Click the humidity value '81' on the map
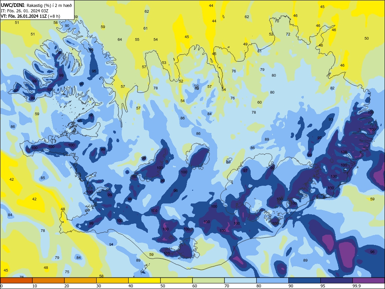Image resolution: width=385 pixels, height=289 pixels. (259, 51)
